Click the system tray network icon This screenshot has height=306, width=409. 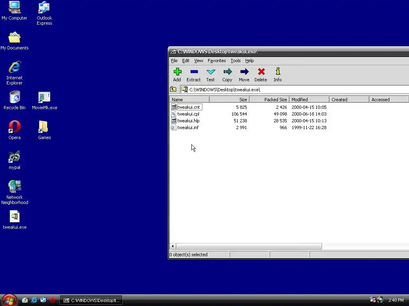(x=380, y=300)
